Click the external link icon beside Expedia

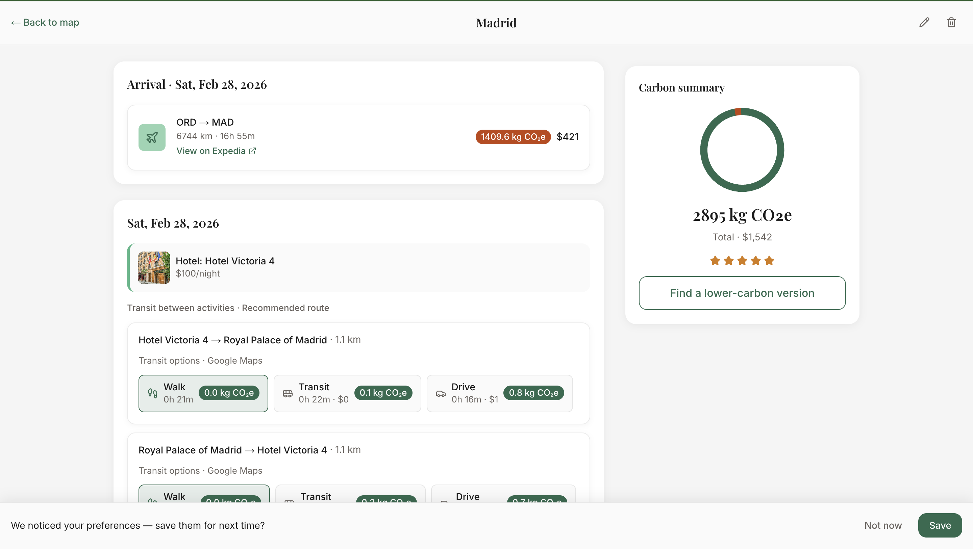[252, 151]
